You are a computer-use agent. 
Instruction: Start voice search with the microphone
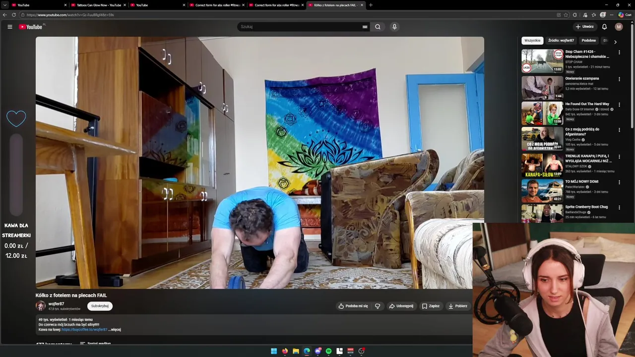pos(394,27)
